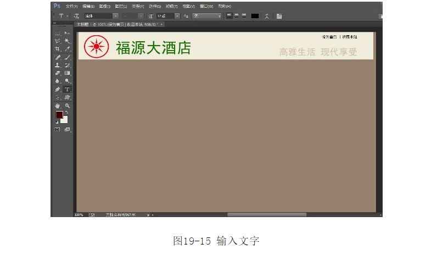This screenshot has height=255, width=437.
Task: Click the foreground color swatch
Action: tap(59, 115)
